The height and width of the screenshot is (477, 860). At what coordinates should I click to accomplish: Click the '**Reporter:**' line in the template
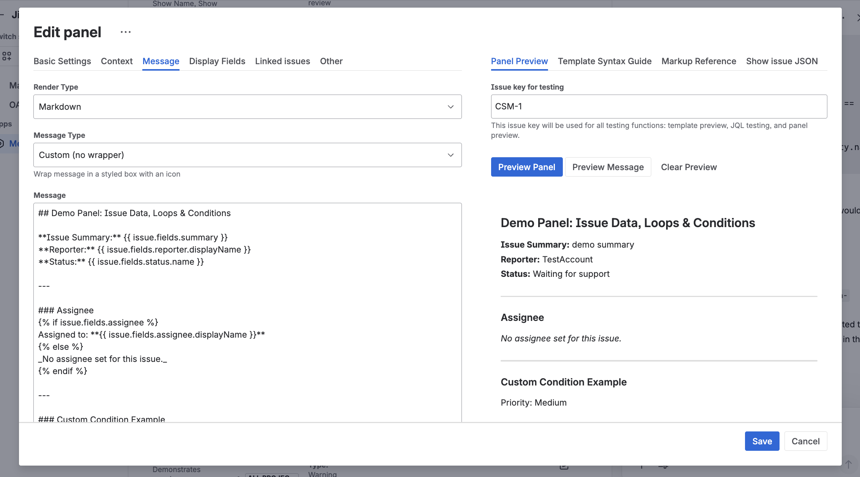click(x=144, y=250)
